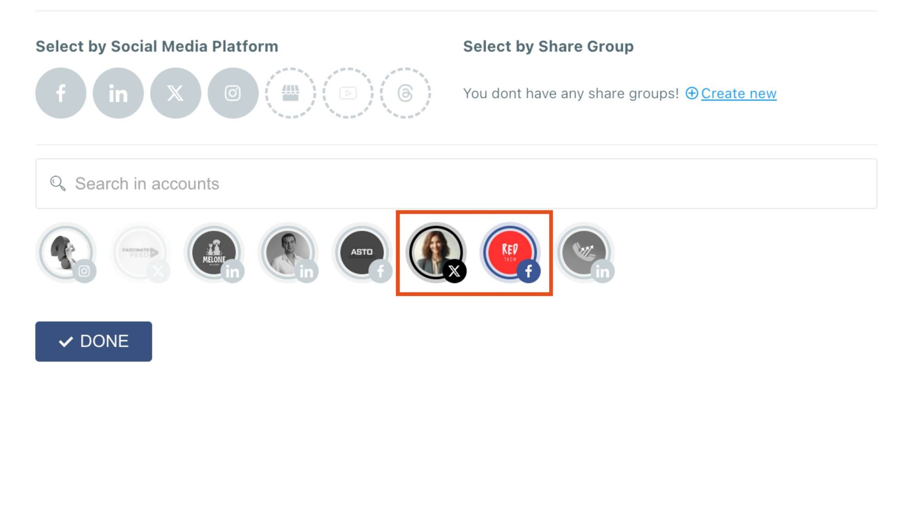The height and width of the screenshot is (510, 907).
Task: Filter accounts by Facebook platform
Action: point(60,93)
